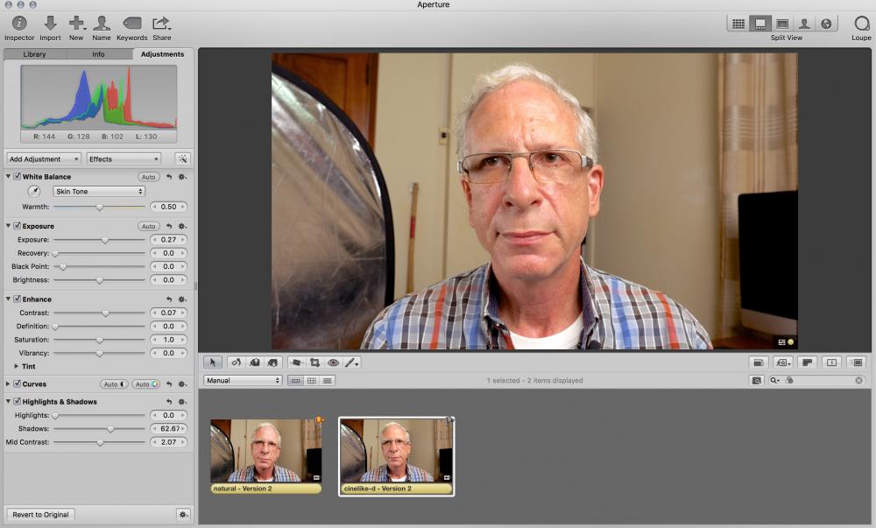Click the White Balance eyedropper
The width and height of the screenshot is (876, 528).
tap(34, 191)
